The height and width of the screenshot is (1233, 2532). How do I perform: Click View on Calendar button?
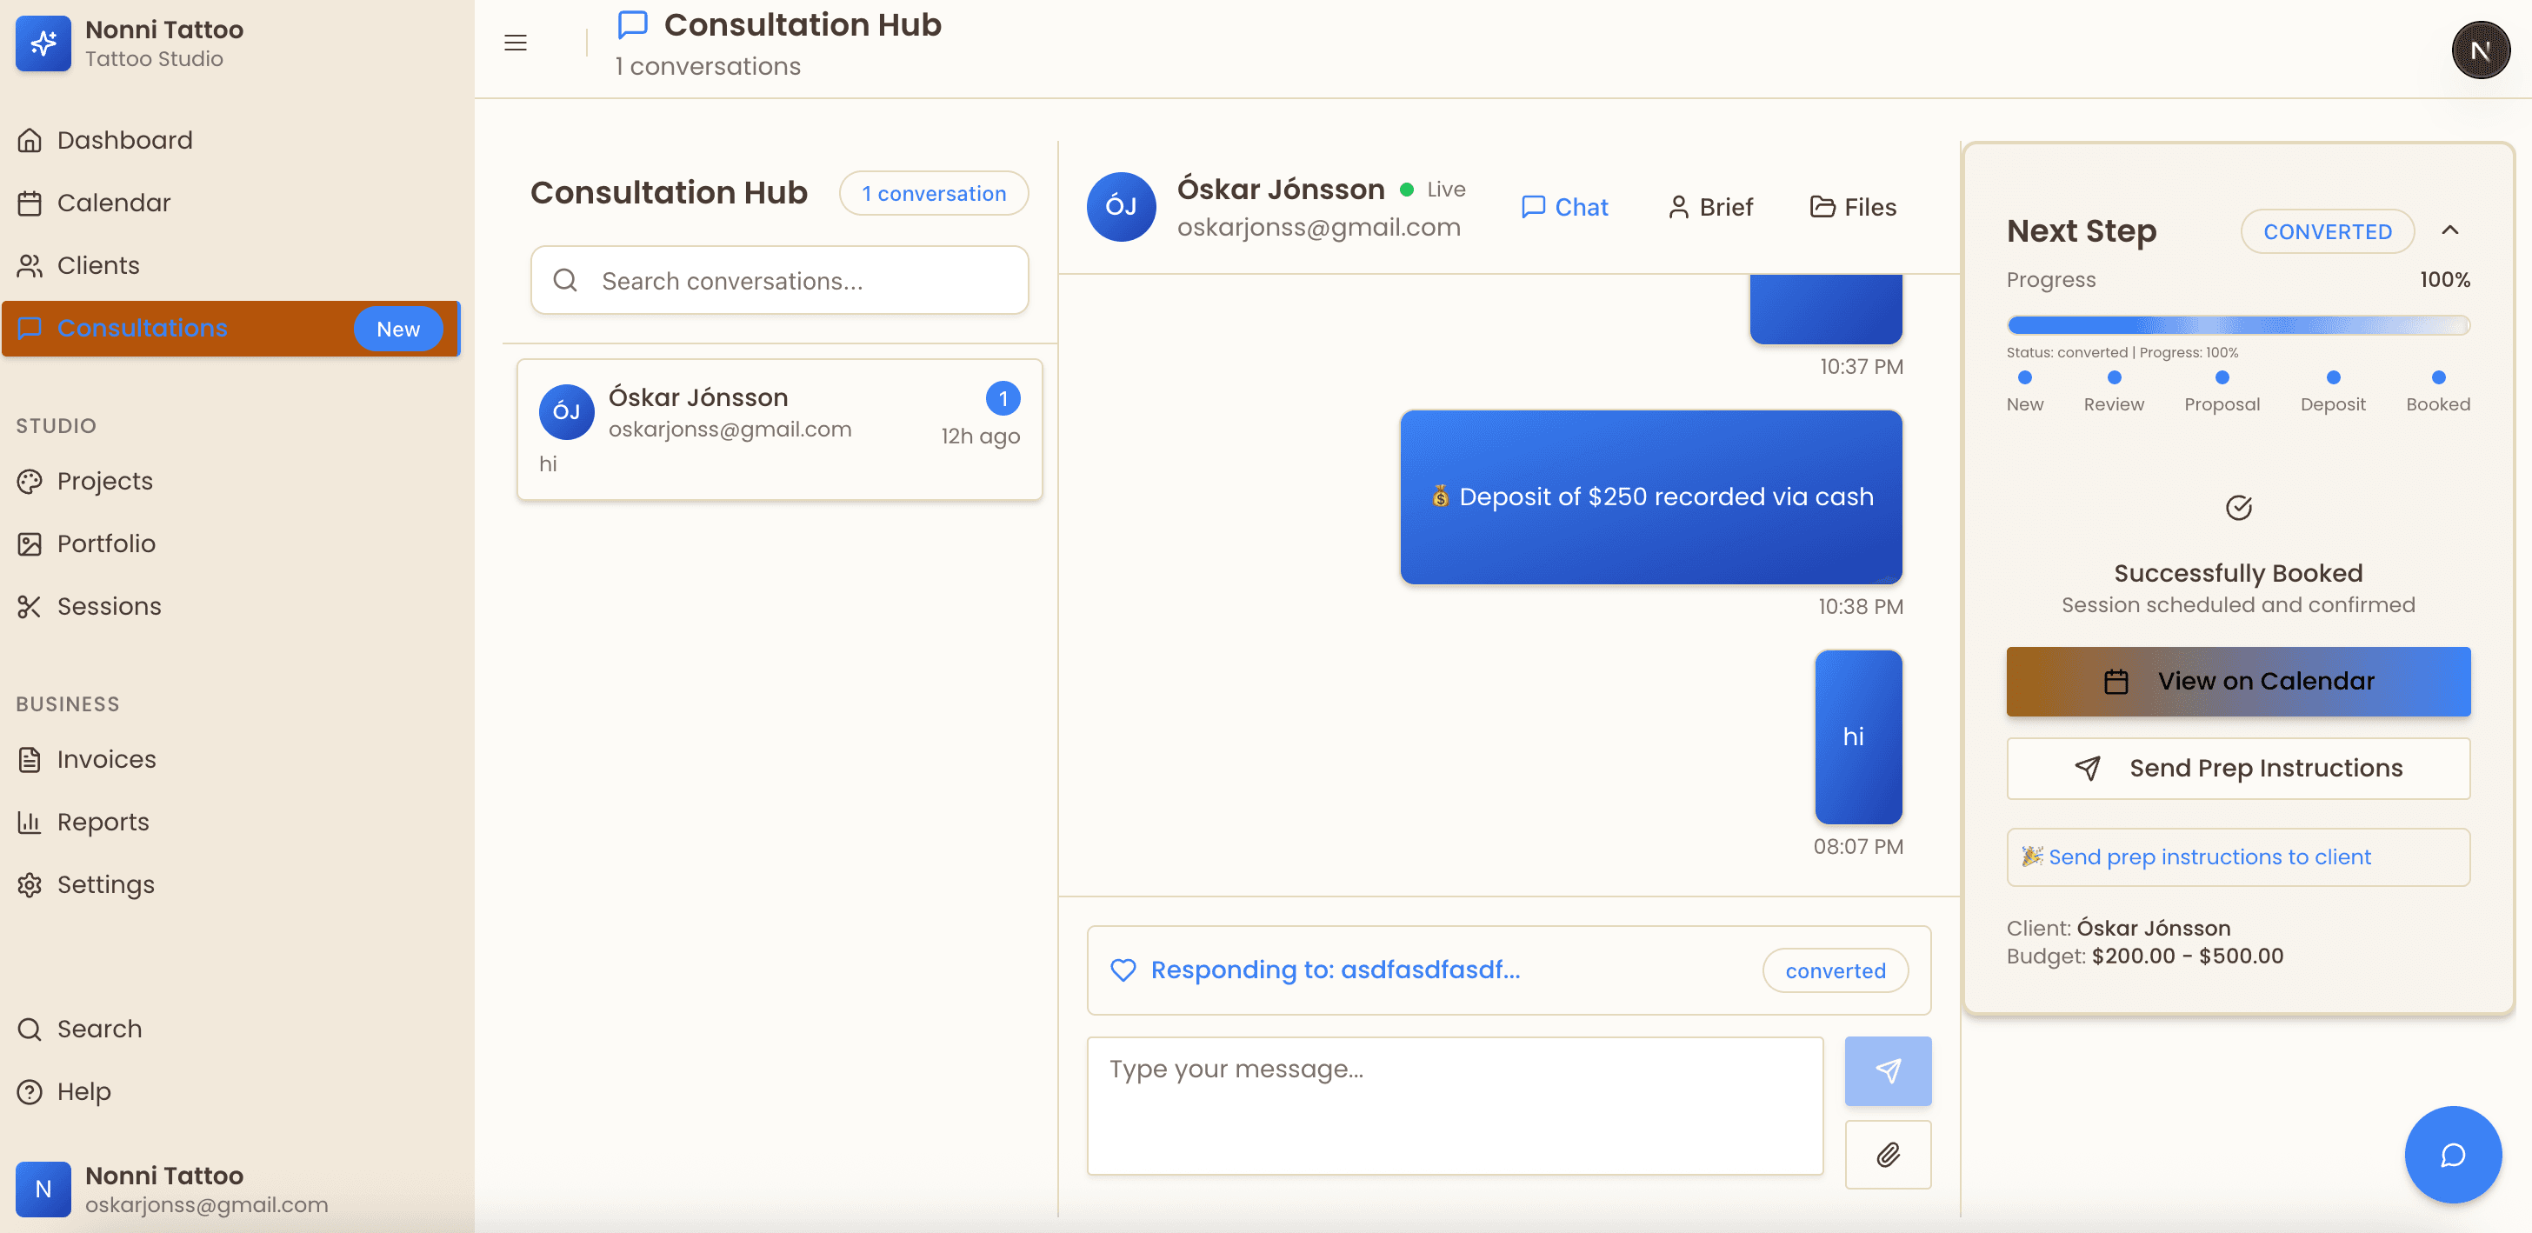click(2237, 681)
